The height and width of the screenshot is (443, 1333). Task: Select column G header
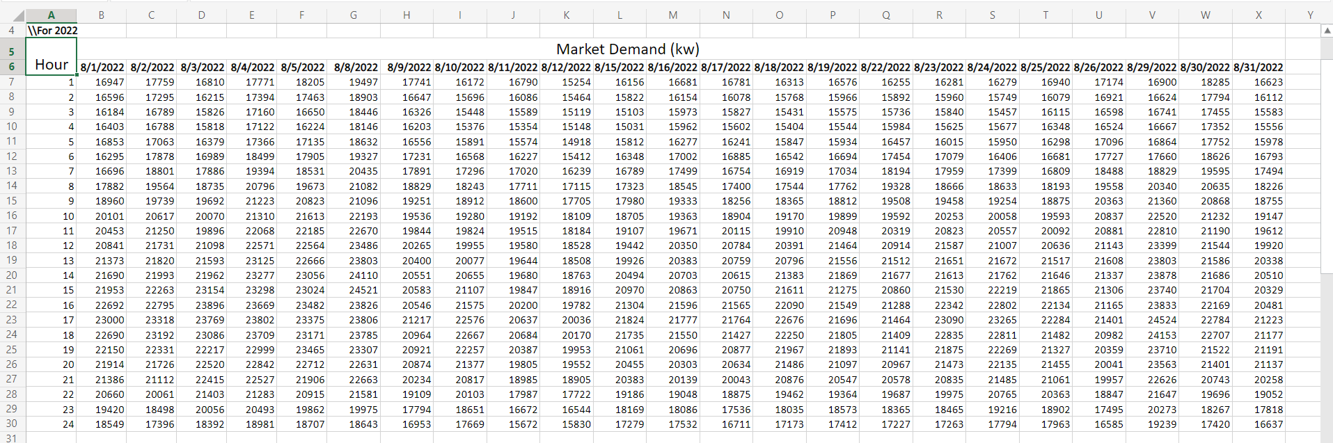click(354, 15)
